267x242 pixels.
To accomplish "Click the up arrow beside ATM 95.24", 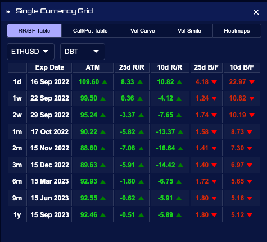I will tap(103, 115).
